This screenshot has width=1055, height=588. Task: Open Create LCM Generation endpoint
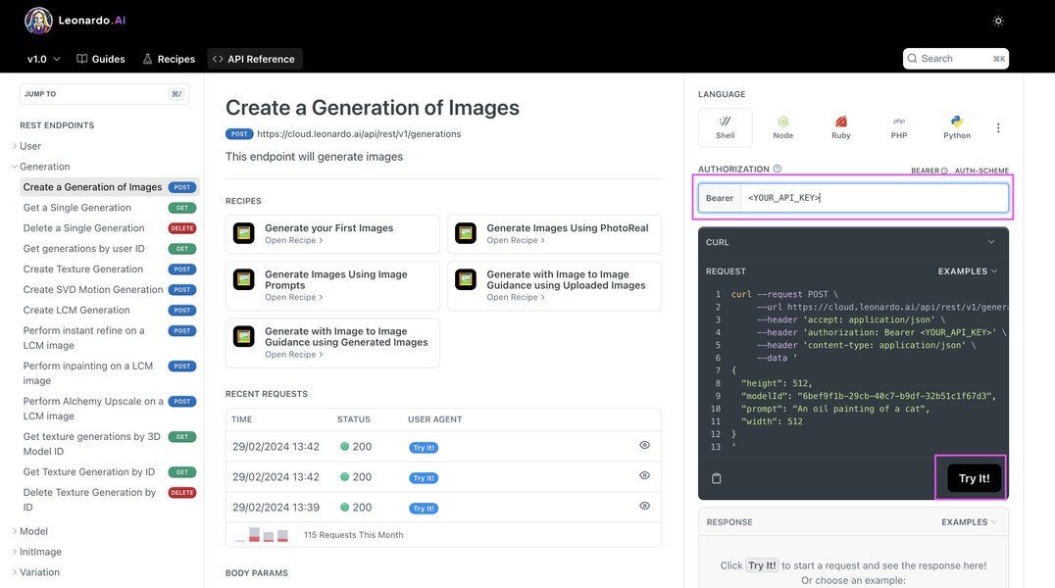[110, 310]
